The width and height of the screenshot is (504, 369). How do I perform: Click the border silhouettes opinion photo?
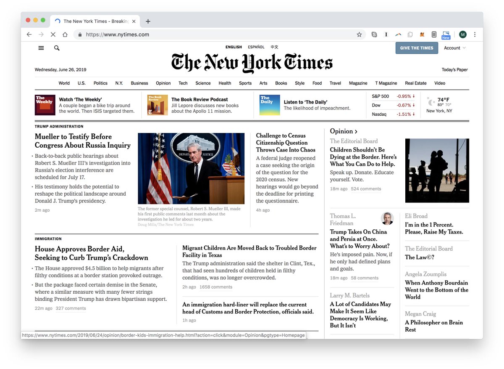click(x=437, y=170)
